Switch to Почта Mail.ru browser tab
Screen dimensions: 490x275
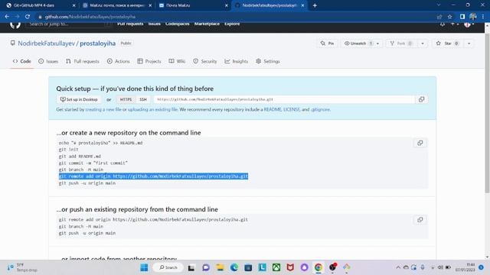coord(193,5)
